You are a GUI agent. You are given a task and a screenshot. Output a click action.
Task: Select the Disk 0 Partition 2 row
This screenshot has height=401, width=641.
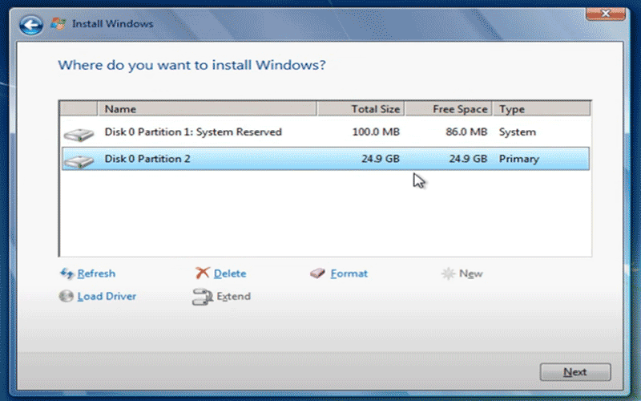(x=325, y=159)
